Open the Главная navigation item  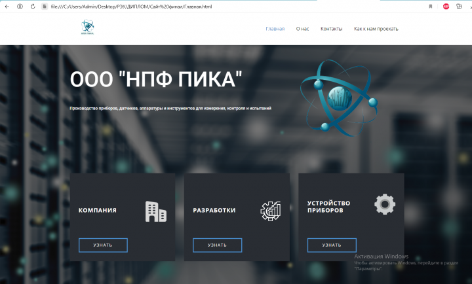click(x=275, y=29)
